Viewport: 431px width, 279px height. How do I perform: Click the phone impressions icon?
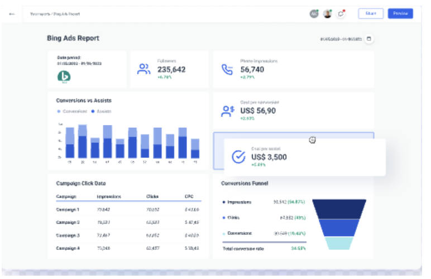227,70
